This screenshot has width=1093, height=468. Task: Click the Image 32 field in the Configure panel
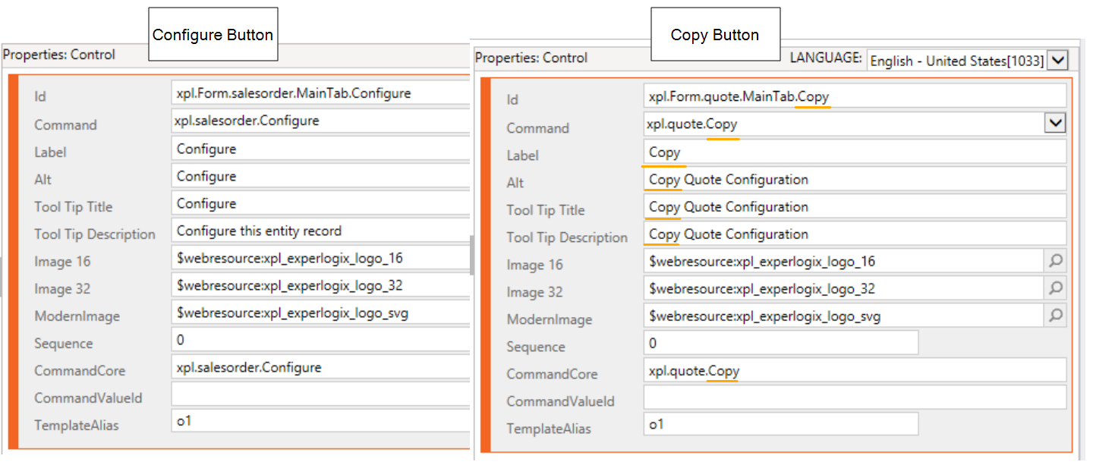[320, 285]
